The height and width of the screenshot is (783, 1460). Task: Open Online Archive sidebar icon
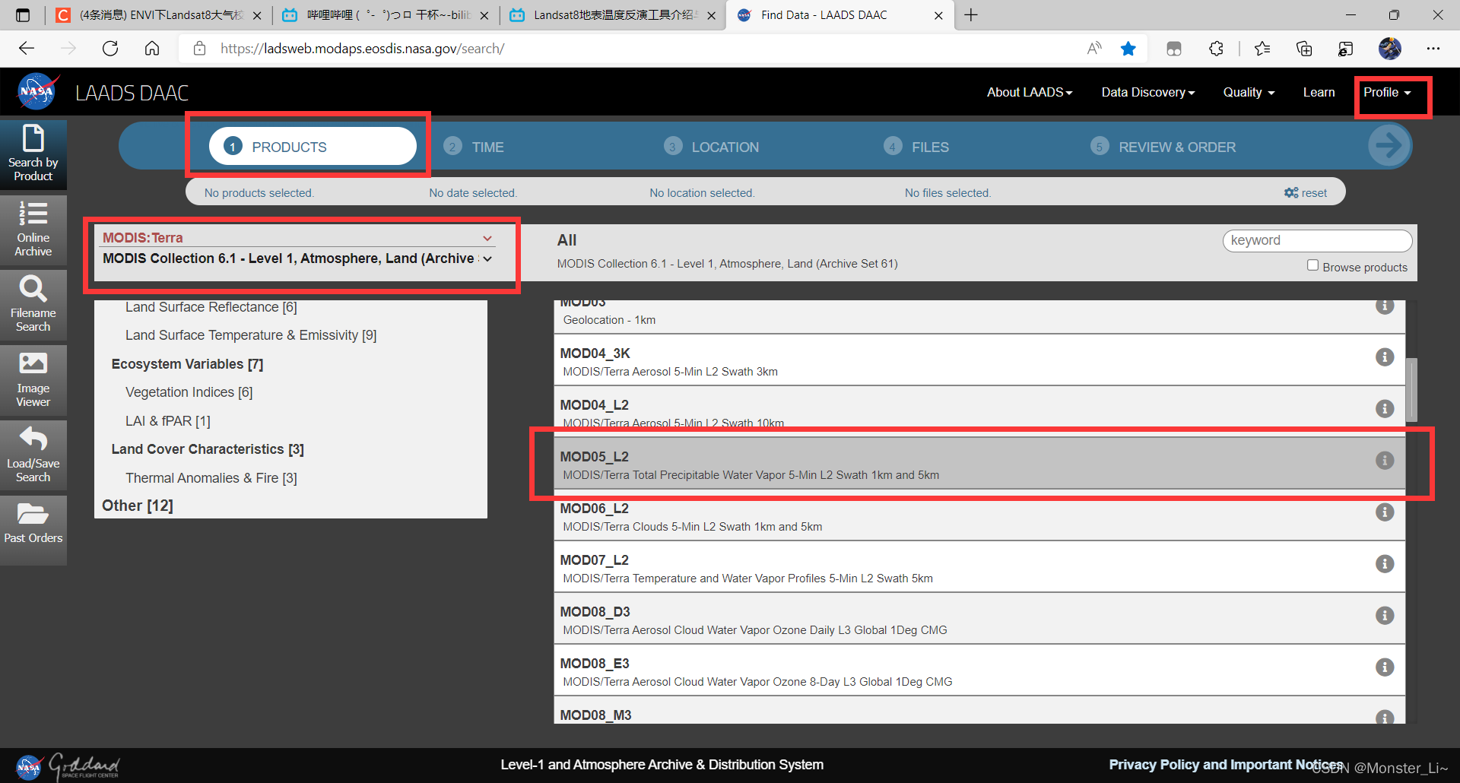point(33,230)
